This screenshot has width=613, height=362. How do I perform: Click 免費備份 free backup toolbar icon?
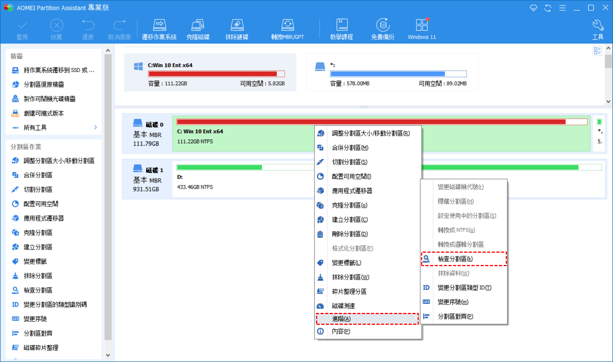pos(383,30)
